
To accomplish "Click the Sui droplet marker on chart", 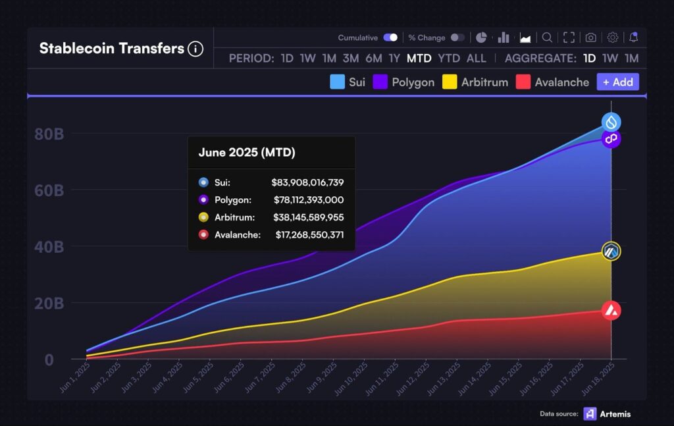I will [611, 122].
